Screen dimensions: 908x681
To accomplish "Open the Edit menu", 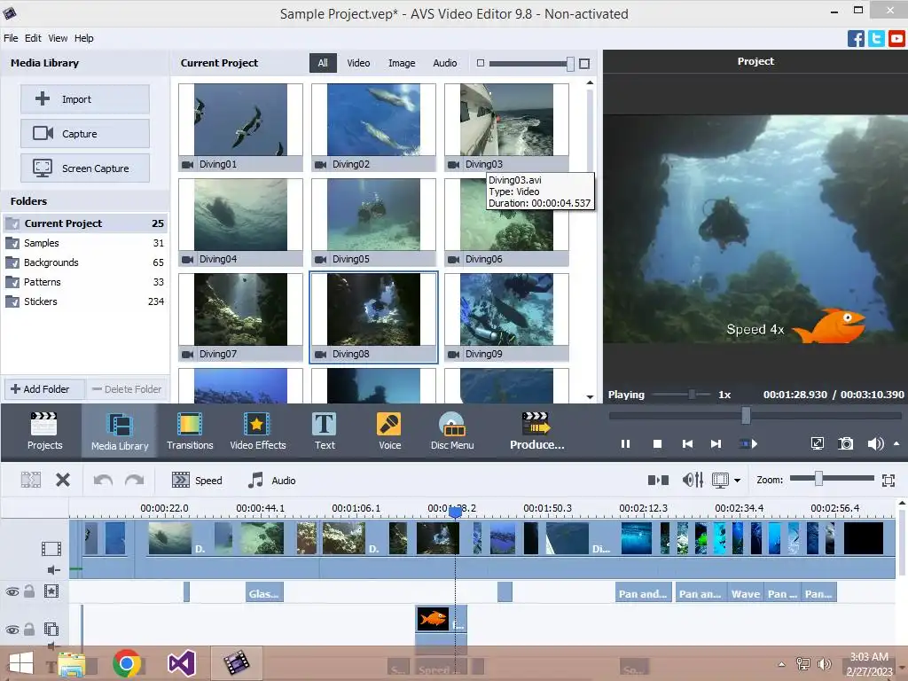I will (33, 38).
